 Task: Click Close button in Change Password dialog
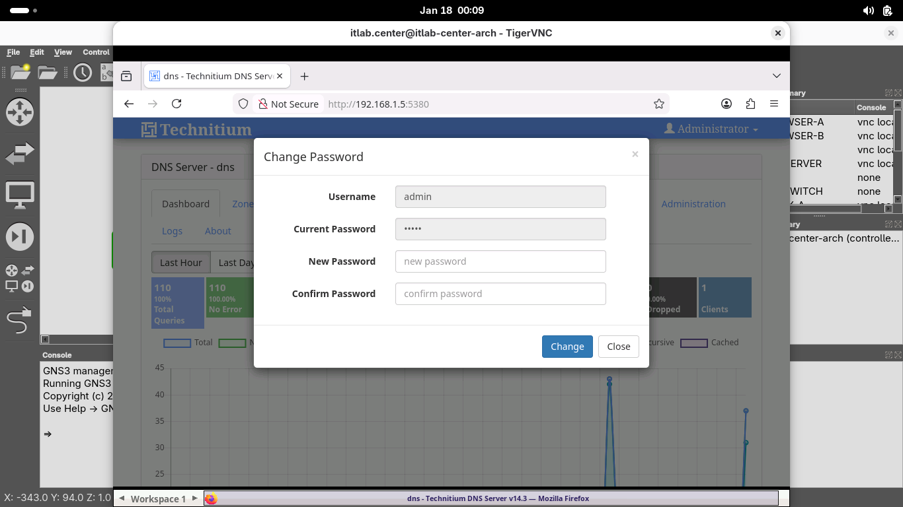[618, 347]
